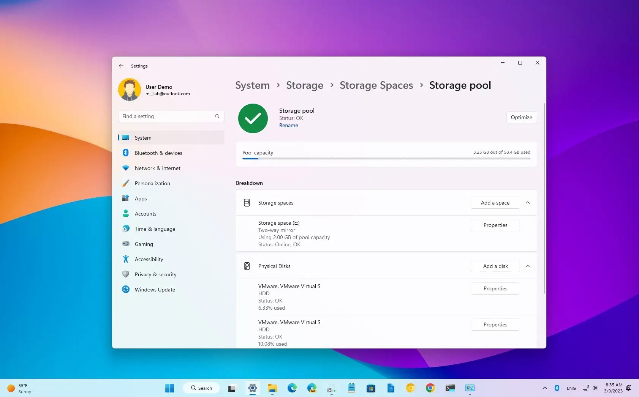Rename the storage pool
The height and width of the screenshot is (397, 639).
pos(288,125)
